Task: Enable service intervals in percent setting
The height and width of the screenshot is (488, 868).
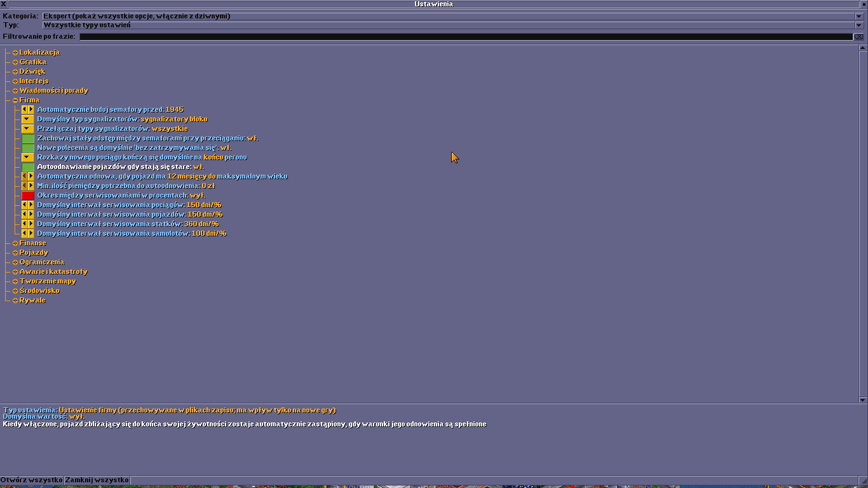Action: [x=28, y=195]
